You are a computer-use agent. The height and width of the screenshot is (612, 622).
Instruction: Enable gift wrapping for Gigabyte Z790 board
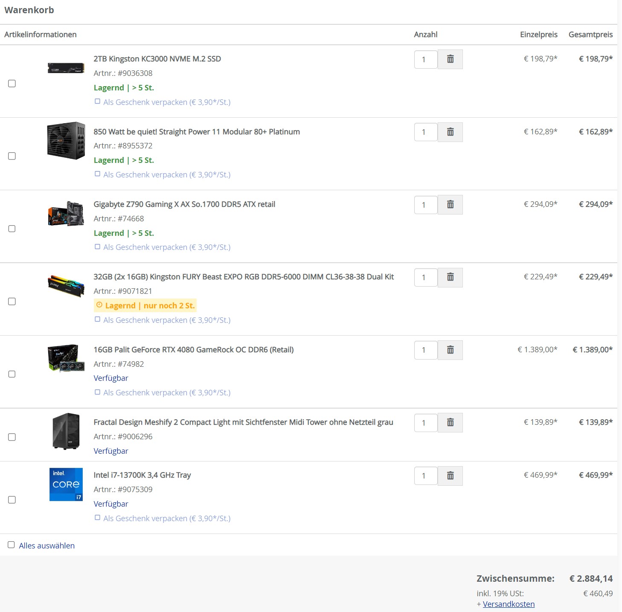point(98,247)
